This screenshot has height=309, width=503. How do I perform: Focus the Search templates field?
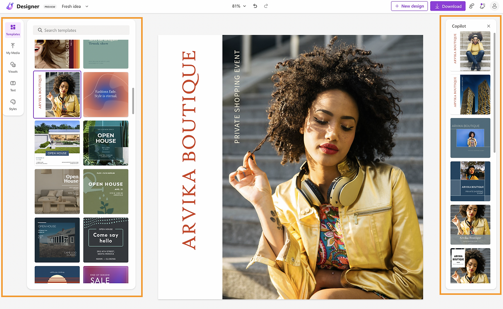(x=81, y=30)
